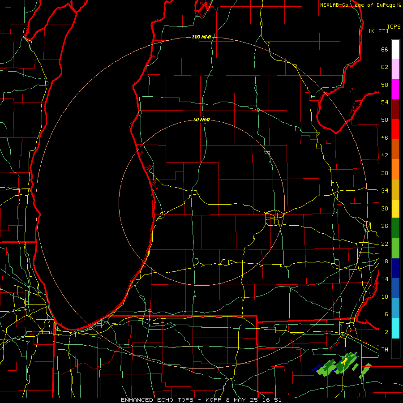Click the '14' legend value
This screenshot has height=403, width=403.
tap(385, 279)
